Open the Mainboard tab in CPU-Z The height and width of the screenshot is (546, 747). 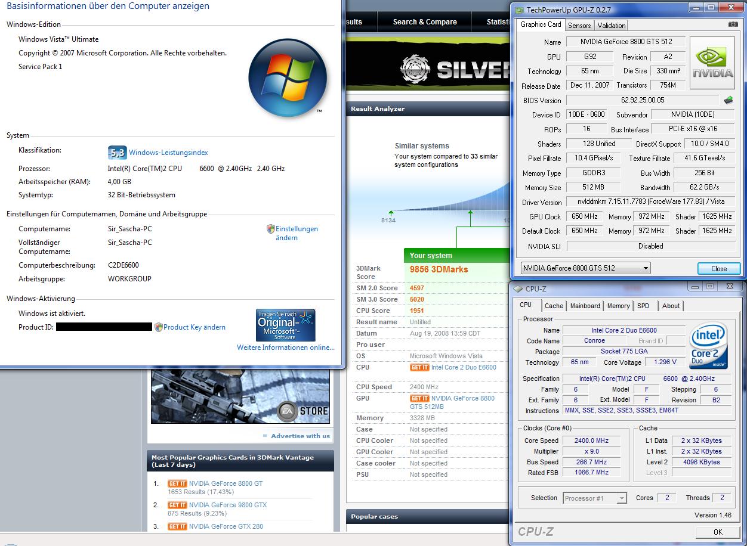pyautogui.click(x=585, y=306)
